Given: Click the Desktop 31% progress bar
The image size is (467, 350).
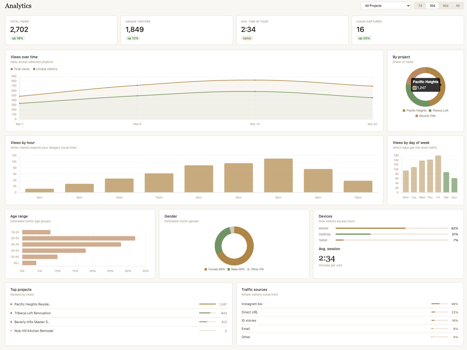Looking at the screenshot, I should pyautogui.click(x=392, y=234).
